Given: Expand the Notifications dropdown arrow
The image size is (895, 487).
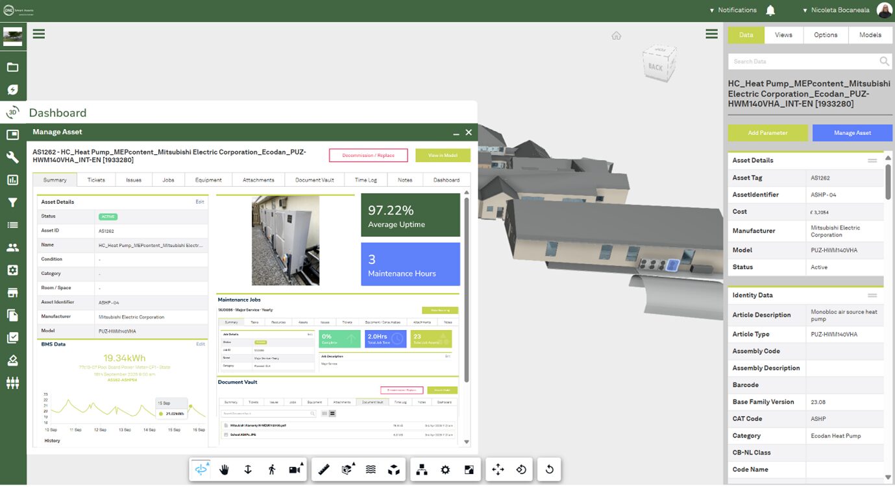Looking at the screenshot, I should pyautogui.click(x=711, y=10).
